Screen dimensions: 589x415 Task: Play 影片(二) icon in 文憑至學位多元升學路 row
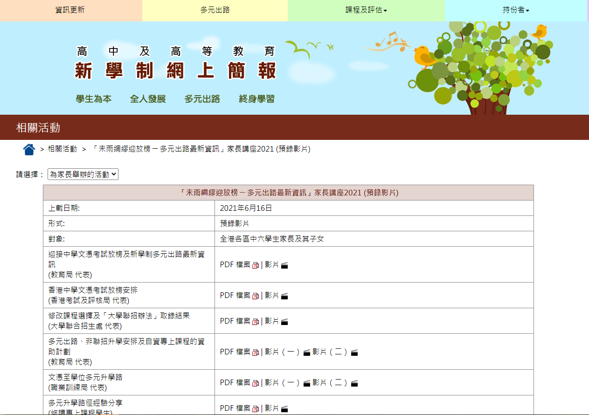click(x=354, y=383)
